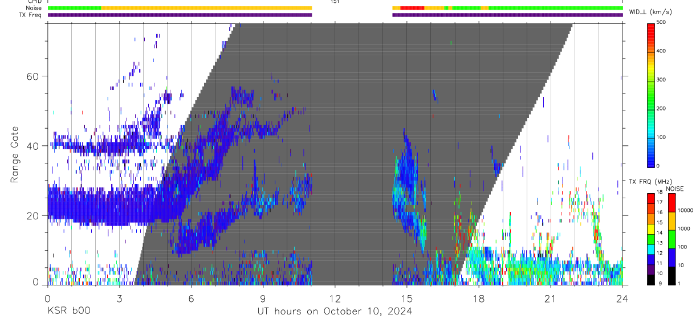Click the 'UT hours on October 10, 2024' axis title
Screen dimensions: 700x323
pos(335,311)
